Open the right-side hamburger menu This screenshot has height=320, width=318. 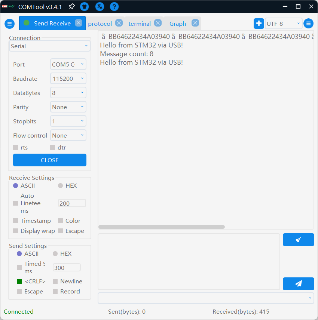pyautogui.click(x=308, y=24)
